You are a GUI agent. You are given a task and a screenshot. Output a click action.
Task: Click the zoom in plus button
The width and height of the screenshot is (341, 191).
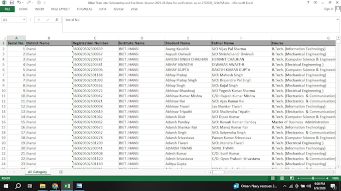(327, 178)
